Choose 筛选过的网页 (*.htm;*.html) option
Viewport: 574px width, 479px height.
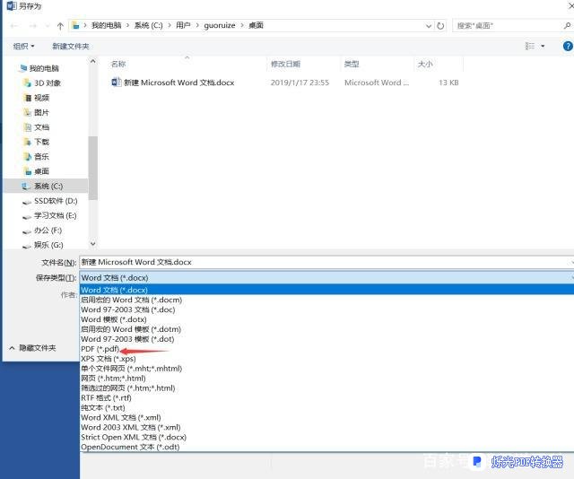(x=128, y=388)
